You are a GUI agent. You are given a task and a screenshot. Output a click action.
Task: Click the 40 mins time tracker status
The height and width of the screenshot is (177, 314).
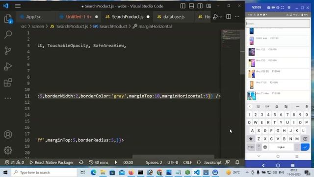(99, 162)
